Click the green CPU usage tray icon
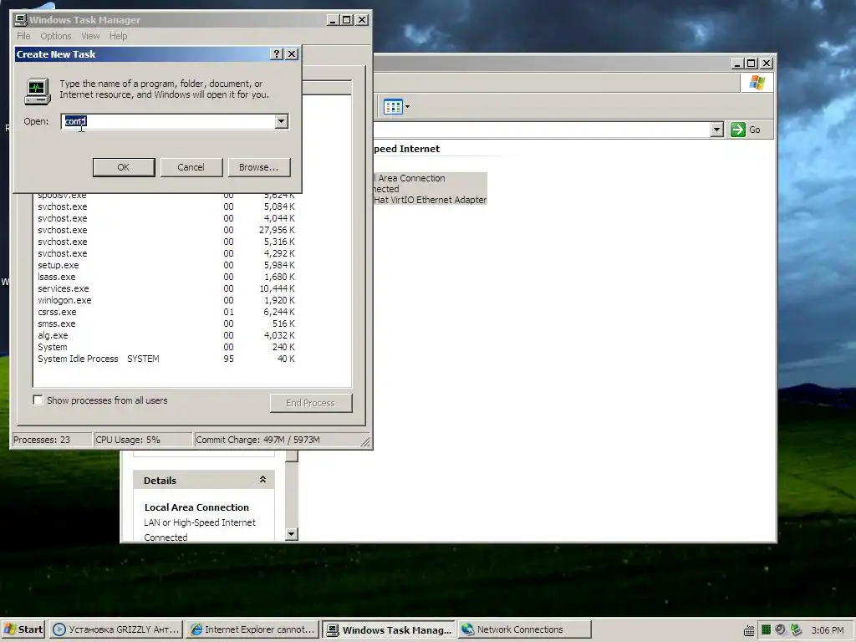Image resolution: width=856 pixels, height=642 pixels. click(x=766, y=630)
